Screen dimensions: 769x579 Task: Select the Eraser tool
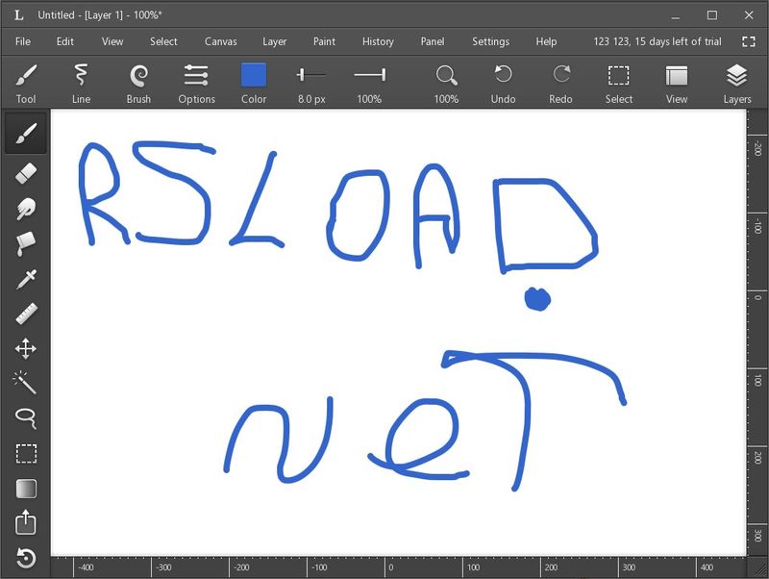point(26,174)
